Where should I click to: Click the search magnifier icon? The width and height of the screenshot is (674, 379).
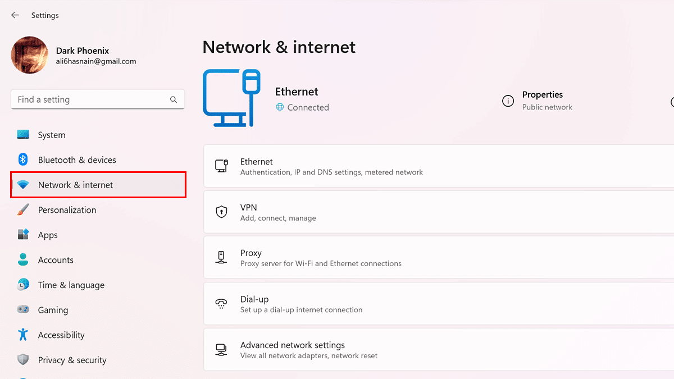(174, 99)
